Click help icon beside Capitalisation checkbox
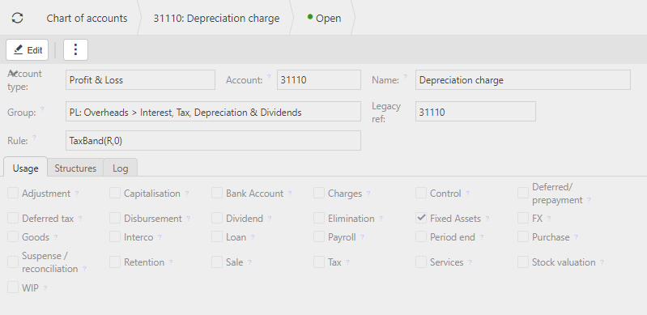The height and width of the screenshot is (315, 647). pos(187,194)
